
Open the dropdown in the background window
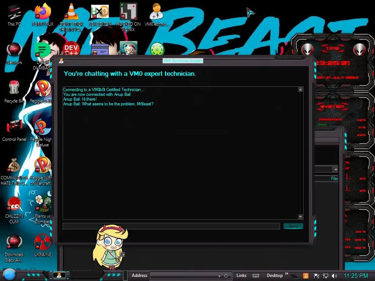tap(336, 169)
